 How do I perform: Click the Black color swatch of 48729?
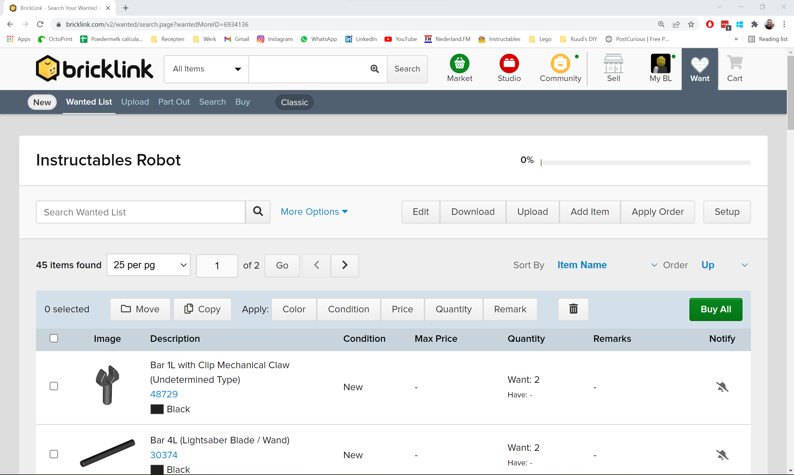[x=157, y=409]
